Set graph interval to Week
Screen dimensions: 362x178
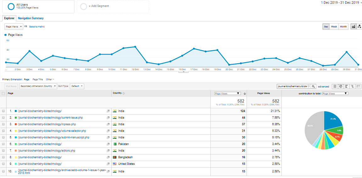[334, 27]
